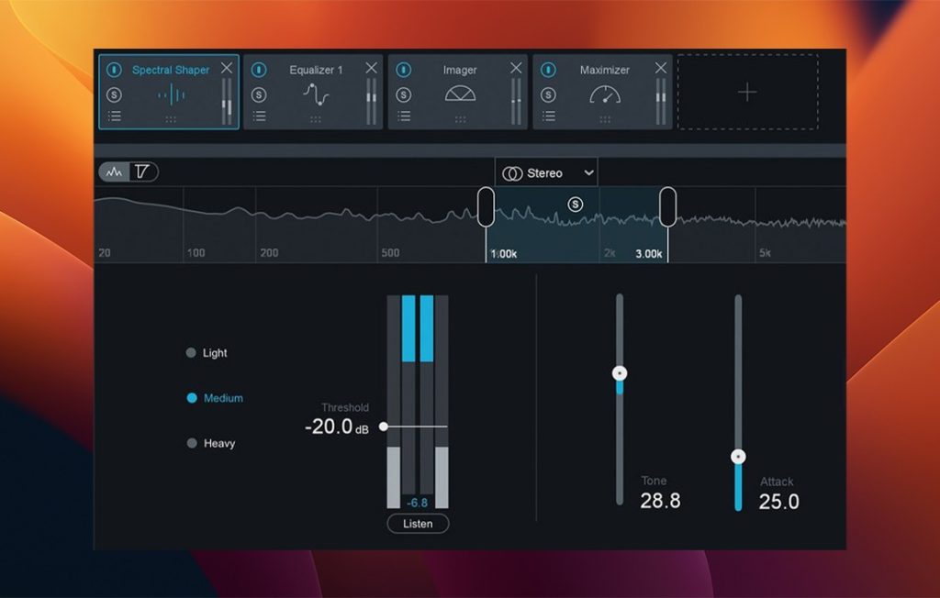
Task: Click the Maximizer gauge icon
Action: (x=606, y=94)
